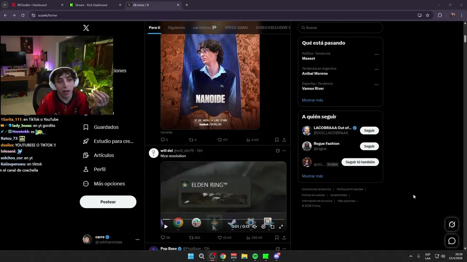Open the X logo home link
The width and height of the screenshot is (467, 262).
(x=86, y=28)
